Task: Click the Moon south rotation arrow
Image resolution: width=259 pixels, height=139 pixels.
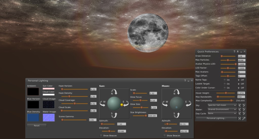Action: 177,115
